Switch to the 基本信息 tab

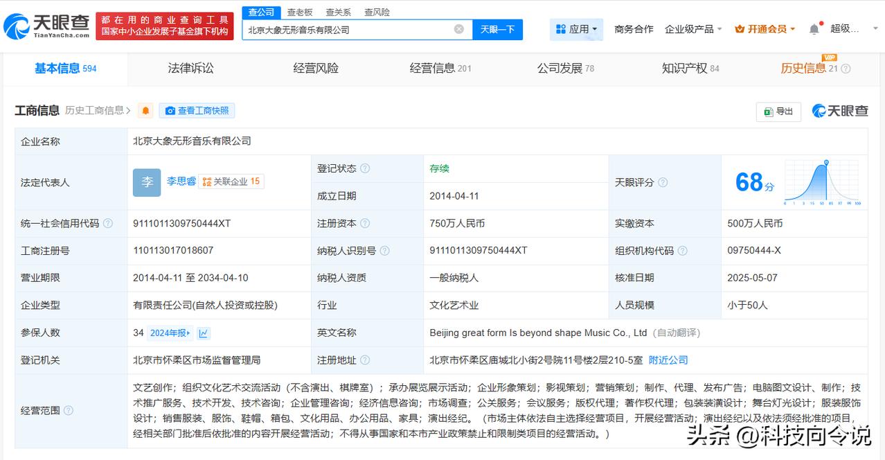66,69
